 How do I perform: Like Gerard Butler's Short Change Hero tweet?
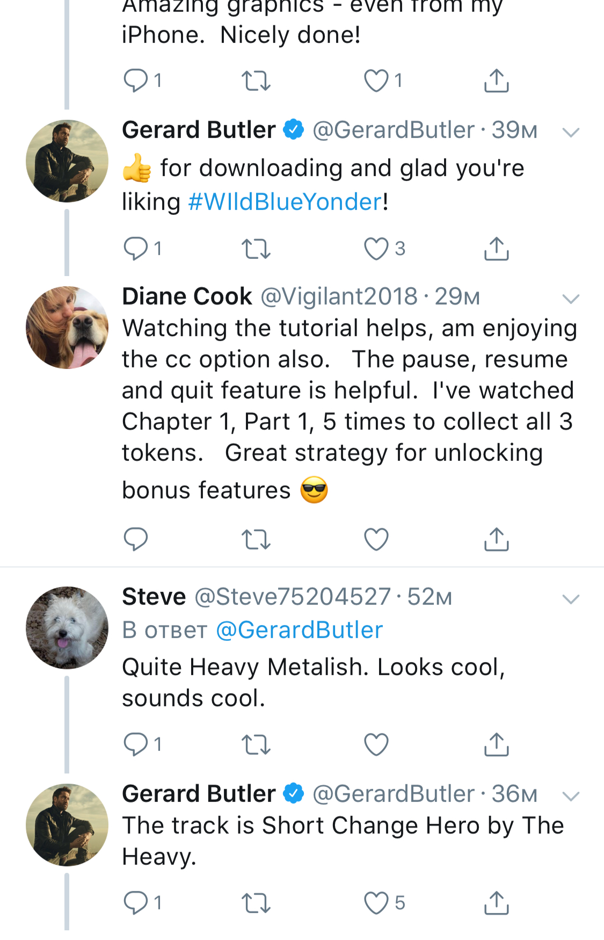click(x=376, y=903)
